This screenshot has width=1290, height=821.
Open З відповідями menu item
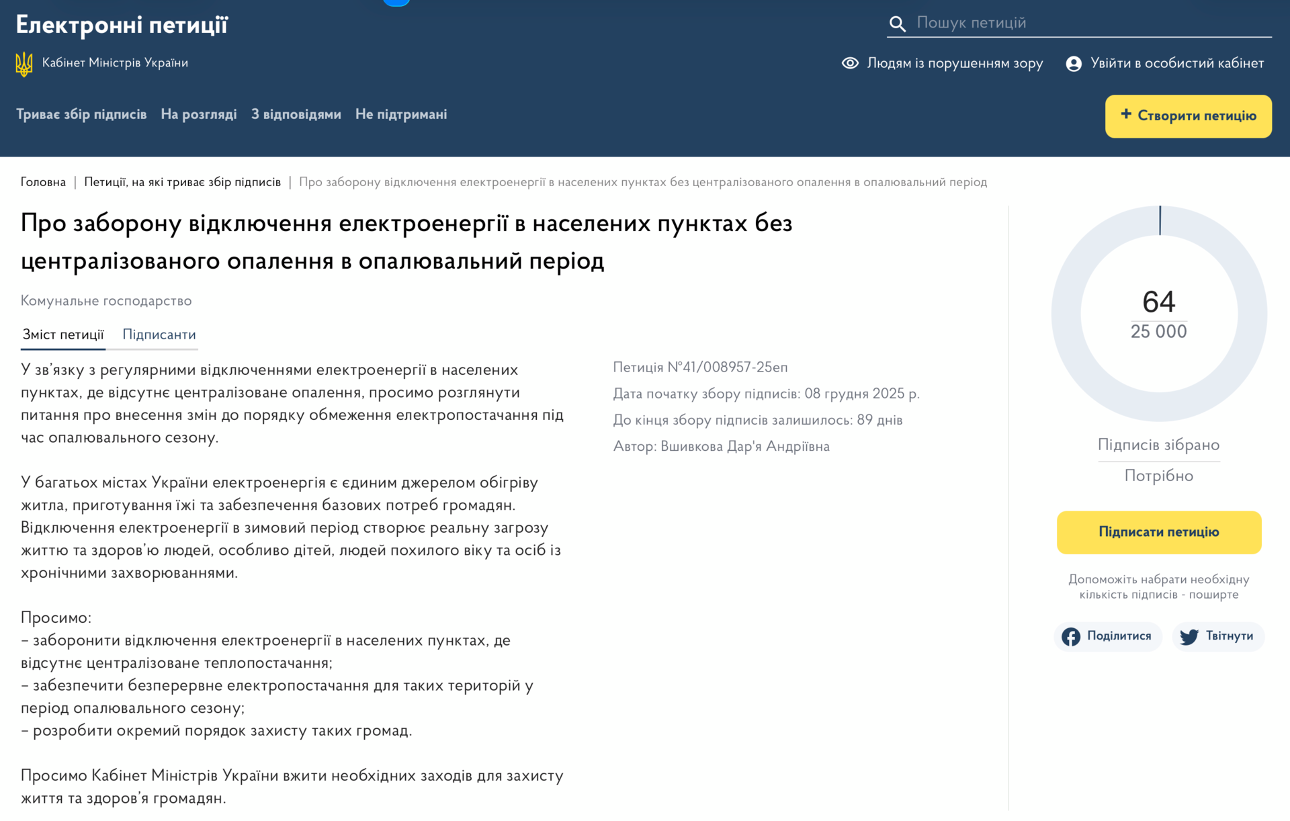pyautogui.click(x=296, y=115)
